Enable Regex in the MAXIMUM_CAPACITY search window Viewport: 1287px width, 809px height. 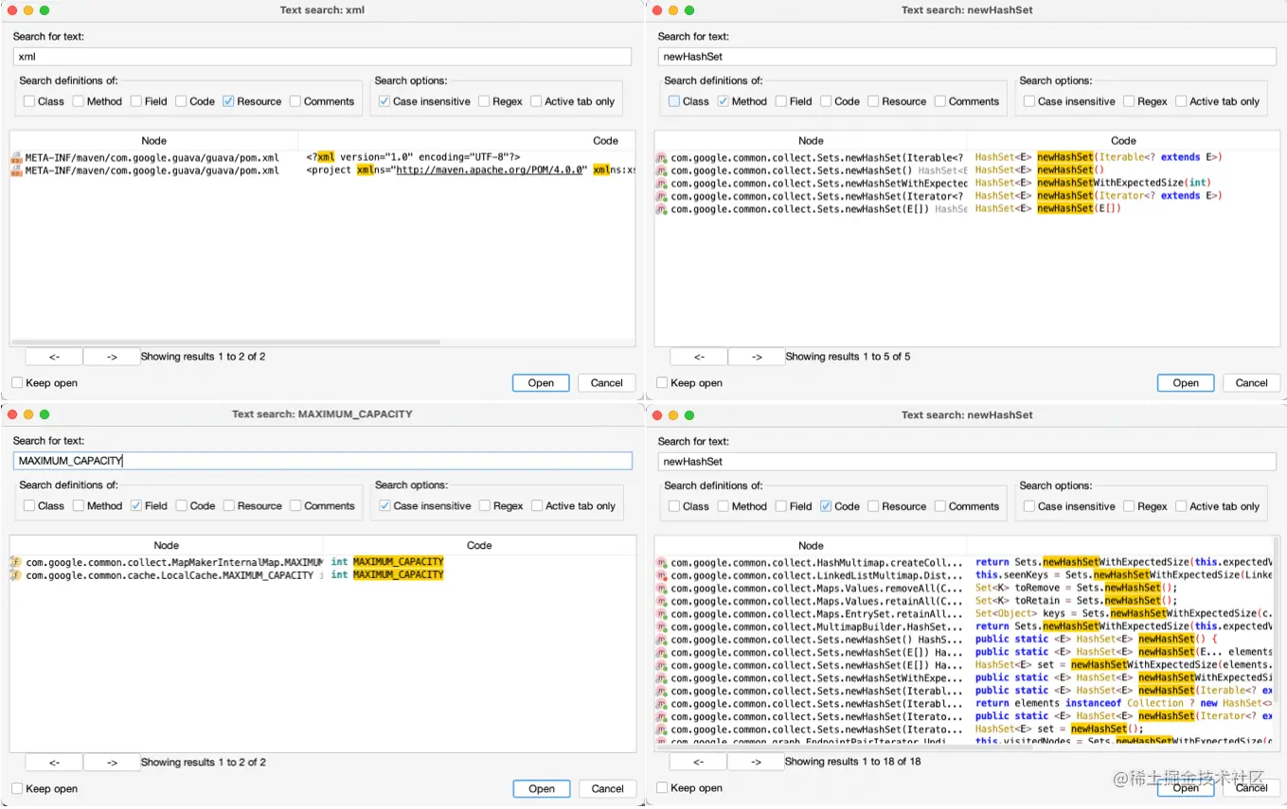(485, 506)
